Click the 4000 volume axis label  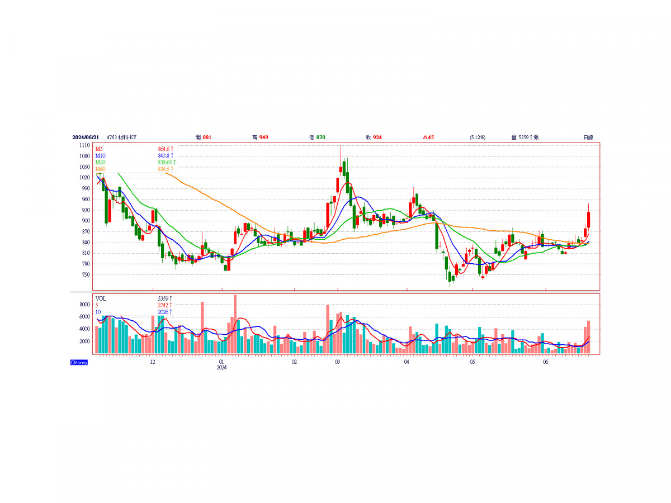pos(85,329)
